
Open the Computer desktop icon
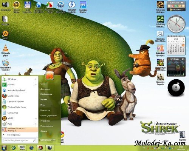tap(5, 6)
